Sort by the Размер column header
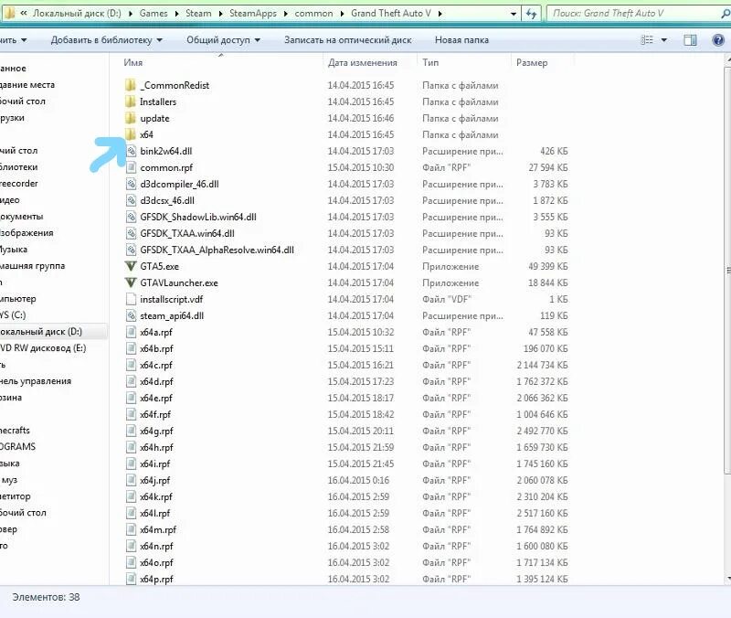731x618 pixels. pyautogui.click(x=532, y=62)
